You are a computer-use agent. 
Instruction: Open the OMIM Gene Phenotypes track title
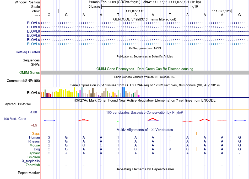click(145, 69)
